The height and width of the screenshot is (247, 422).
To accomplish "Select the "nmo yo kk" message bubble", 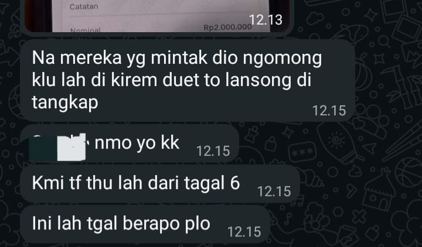I will [130, 143].
